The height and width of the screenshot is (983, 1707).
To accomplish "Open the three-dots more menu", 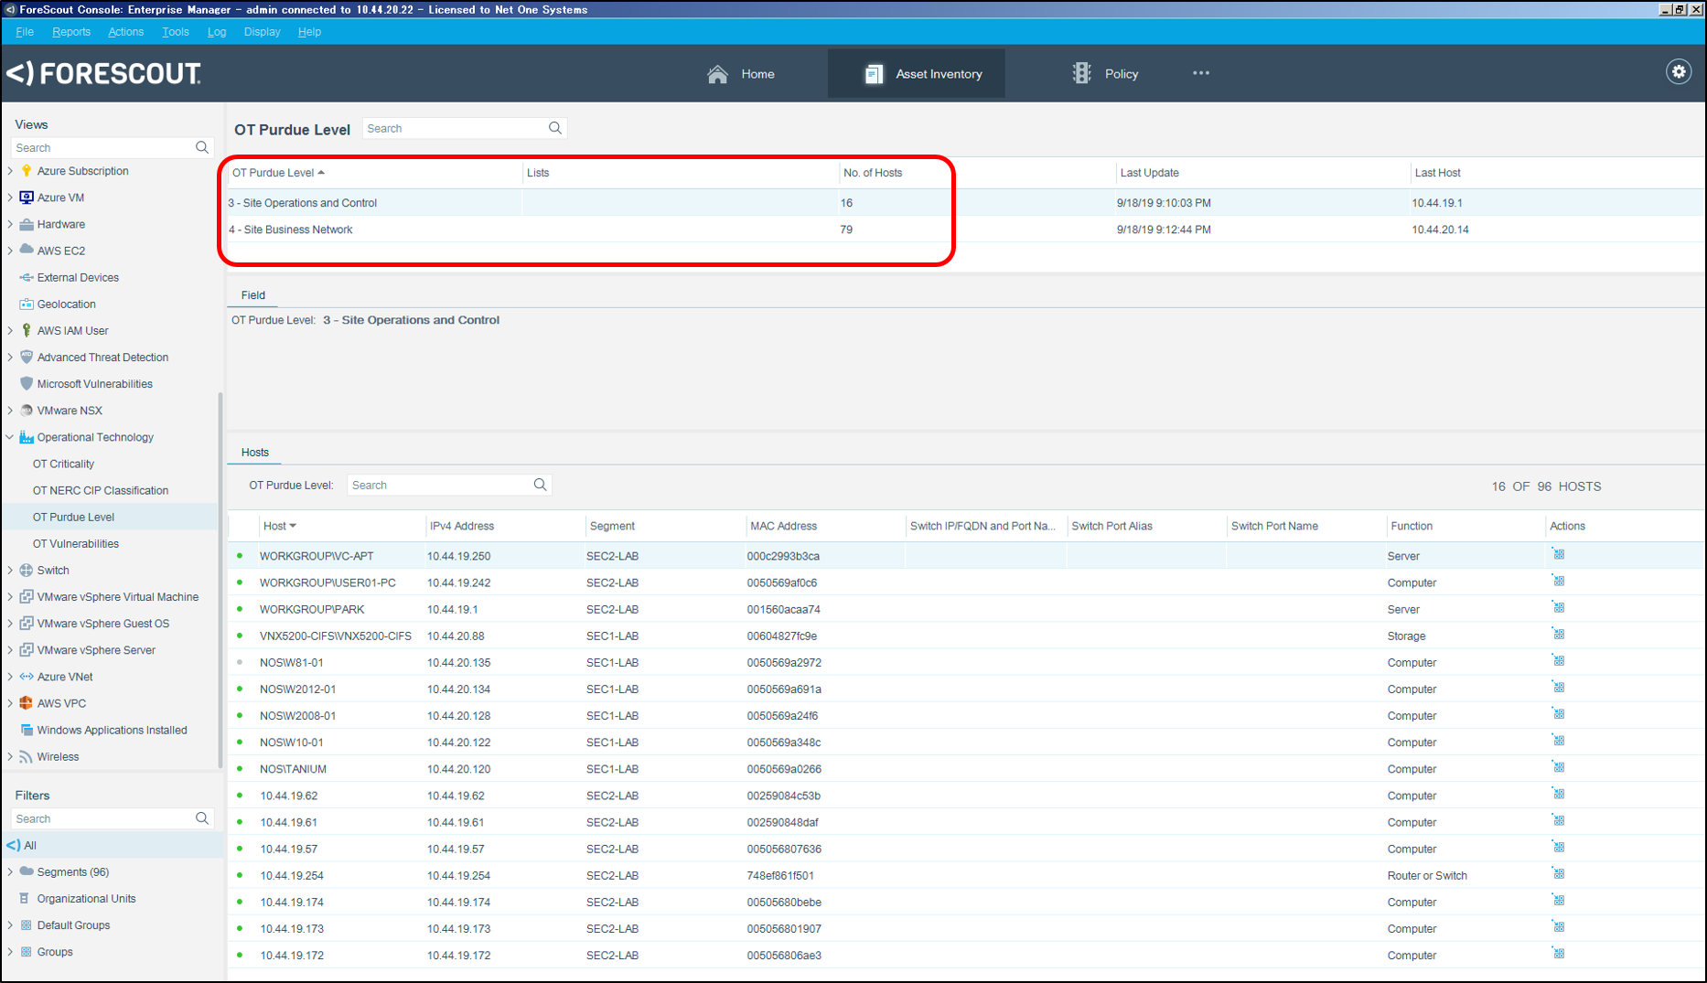I will click(1200, 73).
